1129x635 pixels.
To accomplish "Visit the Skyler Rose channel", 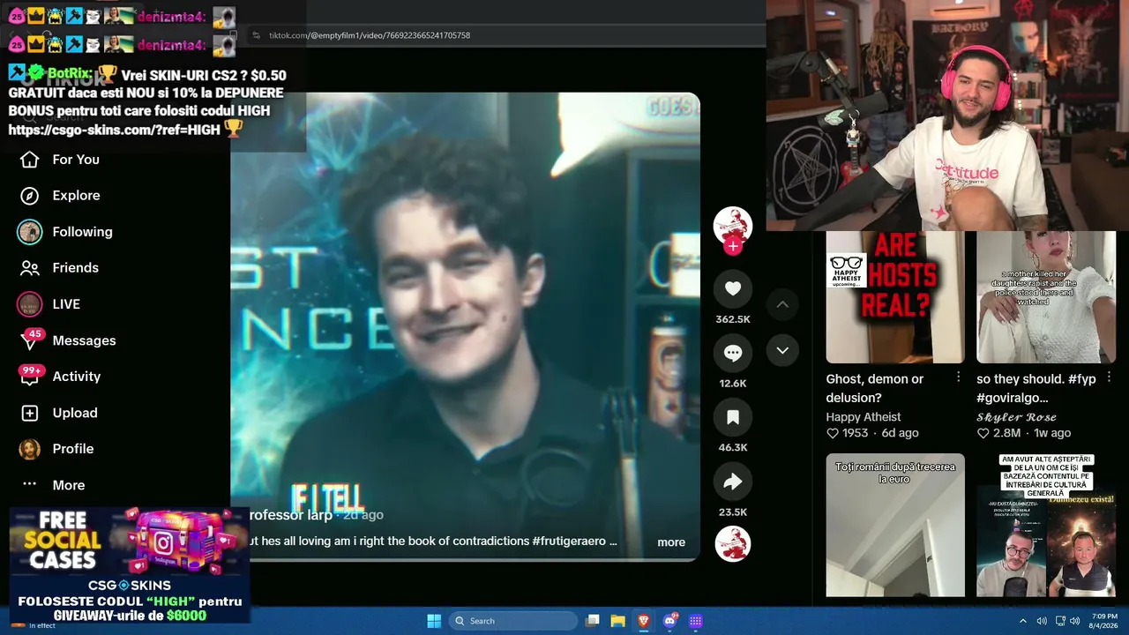I will tap(1016, 417).
